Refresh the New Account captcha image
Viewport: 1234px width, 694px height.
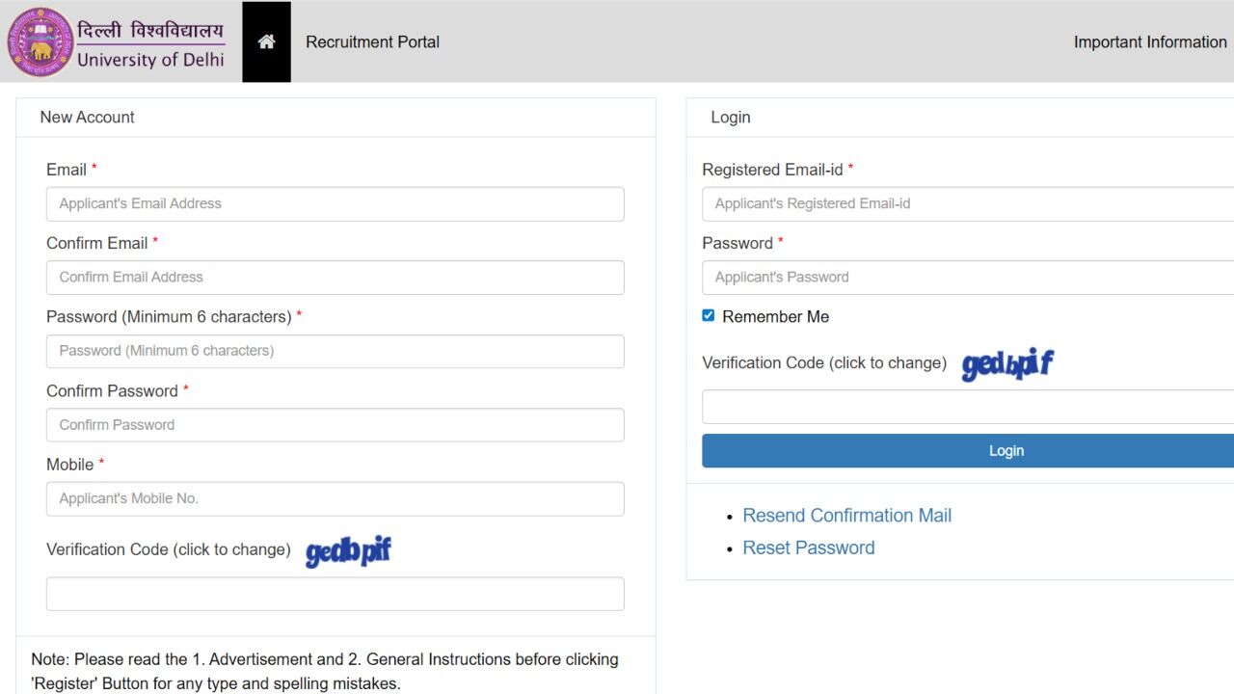(x=348, y=551)
